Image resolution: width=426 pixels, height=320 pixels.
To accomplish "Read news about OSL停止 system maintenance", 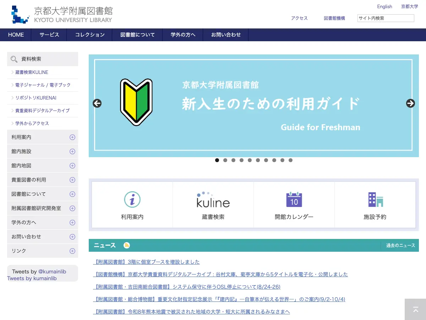I will [x=187, y=287].
